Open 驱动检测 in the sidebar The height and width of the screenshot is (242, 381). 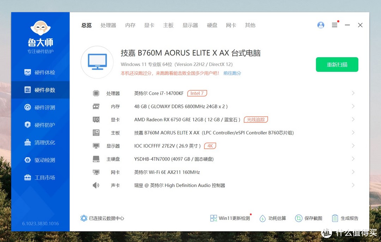click(x=40, y=160)
